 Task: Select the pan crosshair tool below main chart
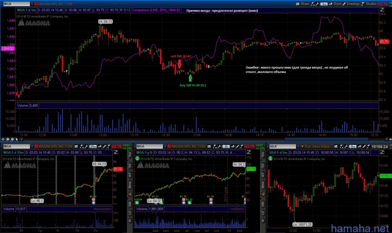click(x=3, y=139)
